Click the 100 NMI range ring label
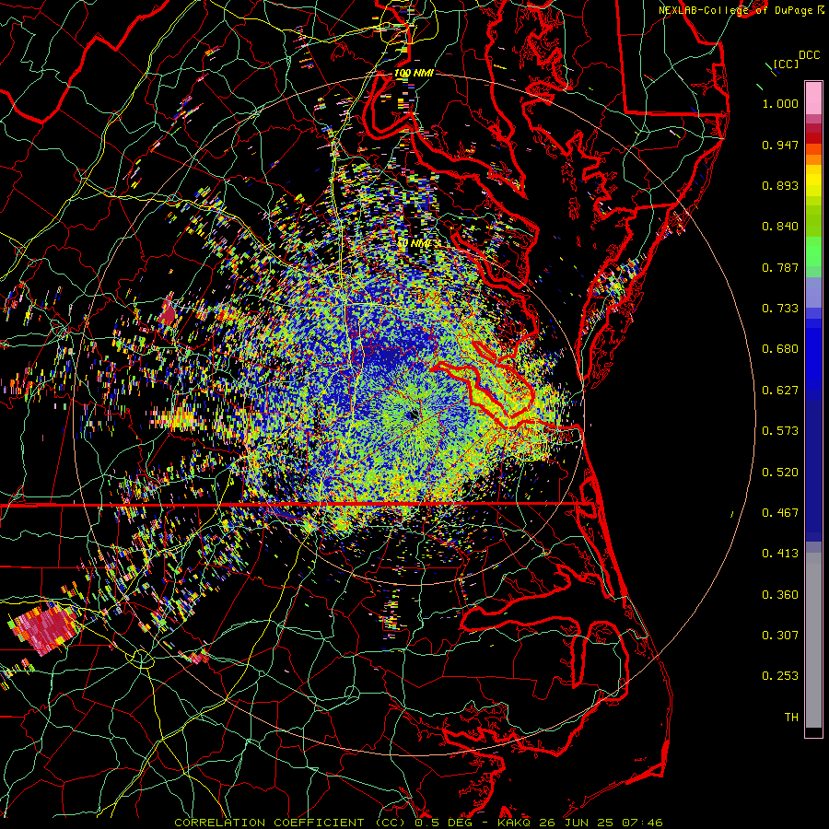Image resolution: width=829 pixels, height=829 pixels. pyautogui.click(x=414, y=73)
